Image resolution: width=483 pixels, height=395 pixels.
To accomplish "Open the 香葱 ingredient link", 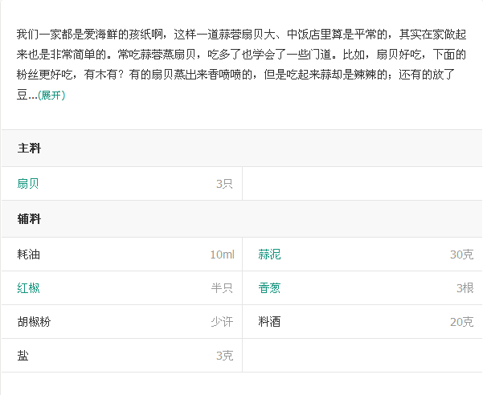I will tap(269, 288).
